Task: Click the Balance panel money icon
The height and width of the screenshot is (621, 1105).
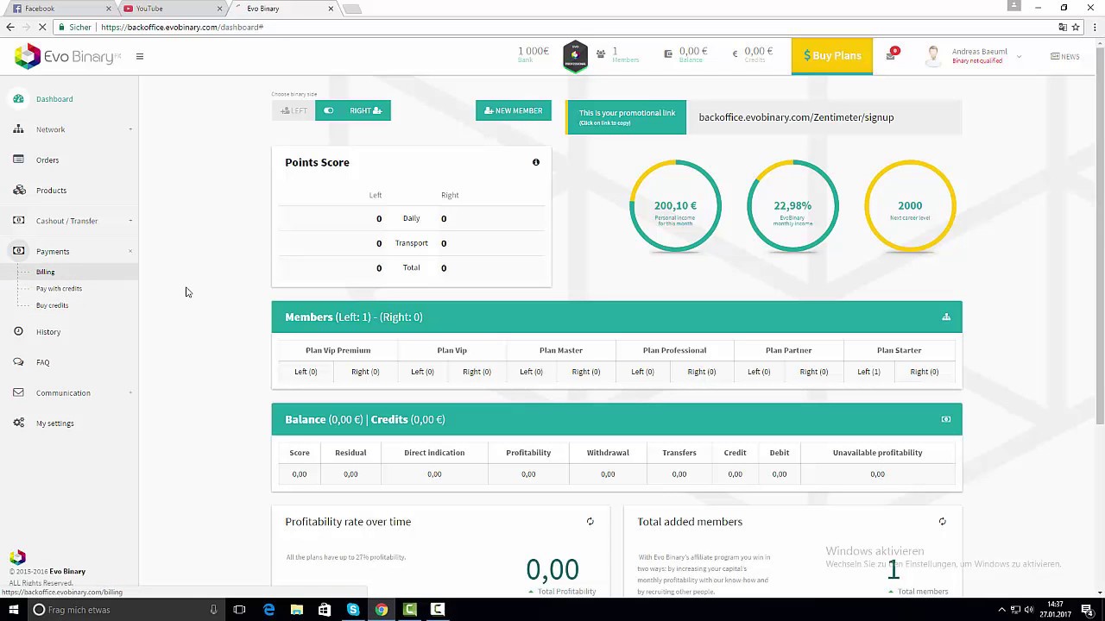Action: click(x=946, y=419)
